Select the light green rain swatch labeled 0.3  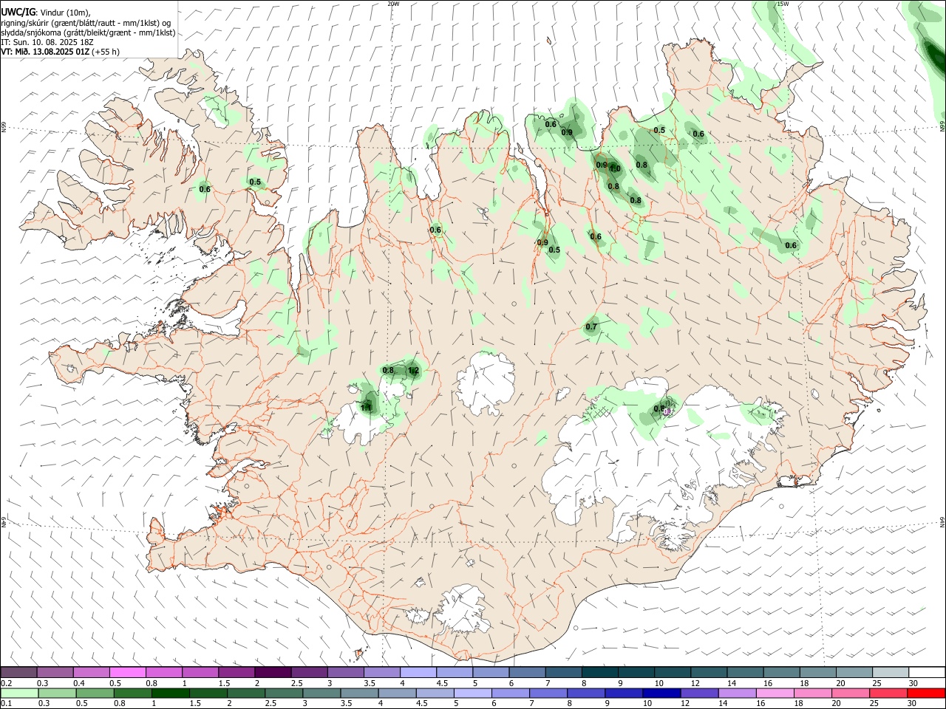56,693
